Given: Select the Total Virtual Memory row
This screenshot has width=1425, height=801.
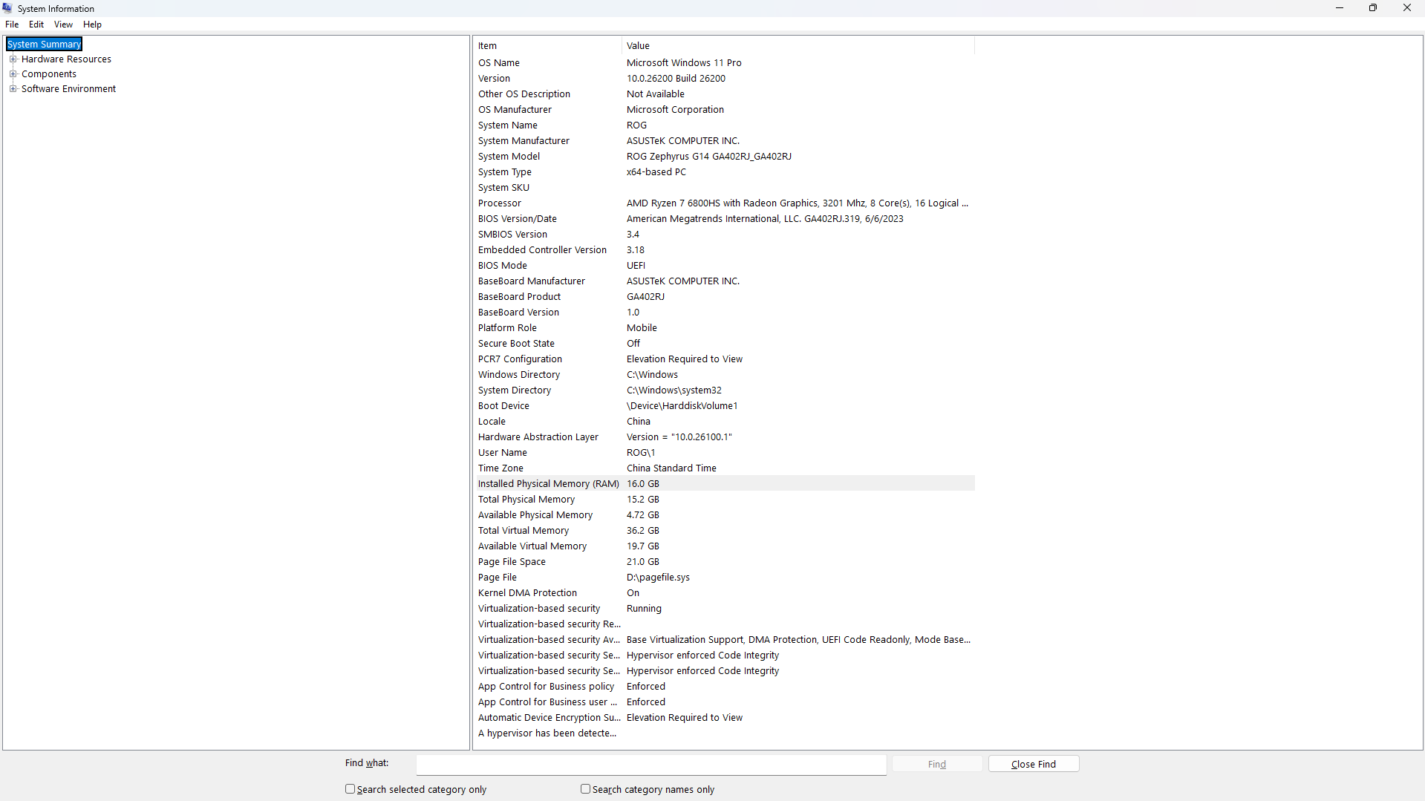Looking at the screenshot, I should pyautogui.click(x=724, y=531).
